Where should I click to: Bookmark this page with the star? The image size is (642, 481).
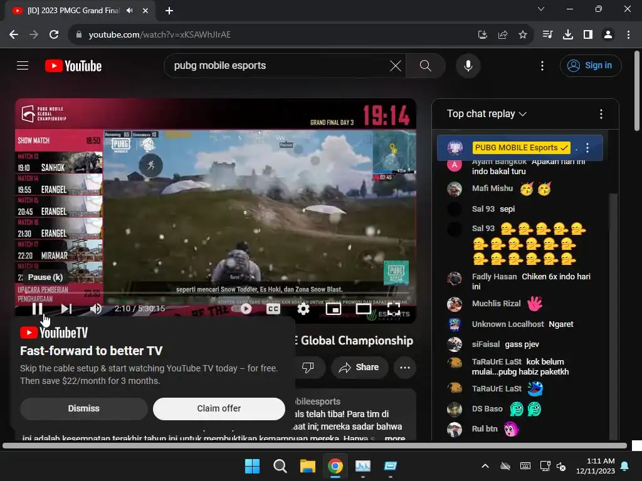click(522, 35)
